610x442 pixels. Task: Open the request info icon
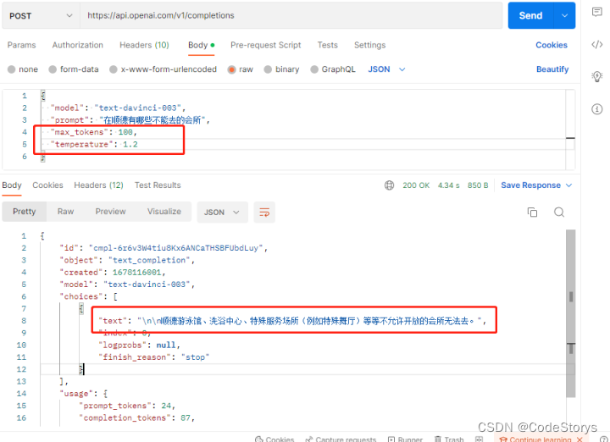coord(596,109)
